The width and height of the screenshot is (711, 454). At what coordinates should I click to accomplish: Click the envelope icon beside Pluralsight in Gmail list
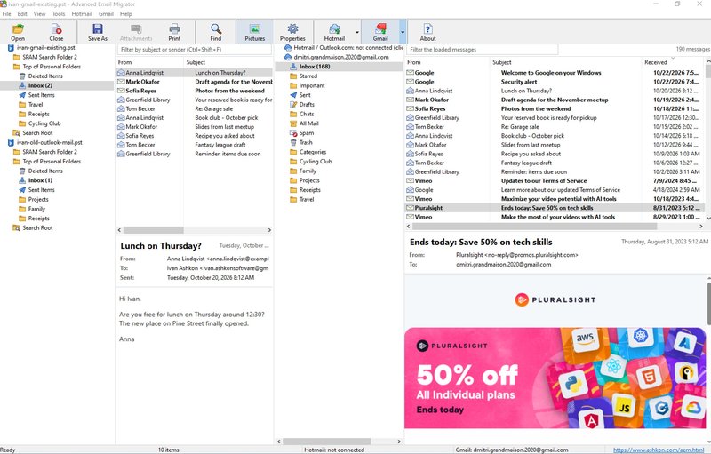tap(410, 208)
